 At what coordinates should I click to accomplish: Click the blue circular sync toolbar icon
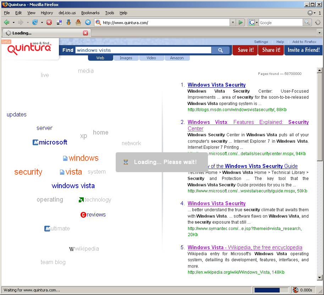(x=88, y=22)
